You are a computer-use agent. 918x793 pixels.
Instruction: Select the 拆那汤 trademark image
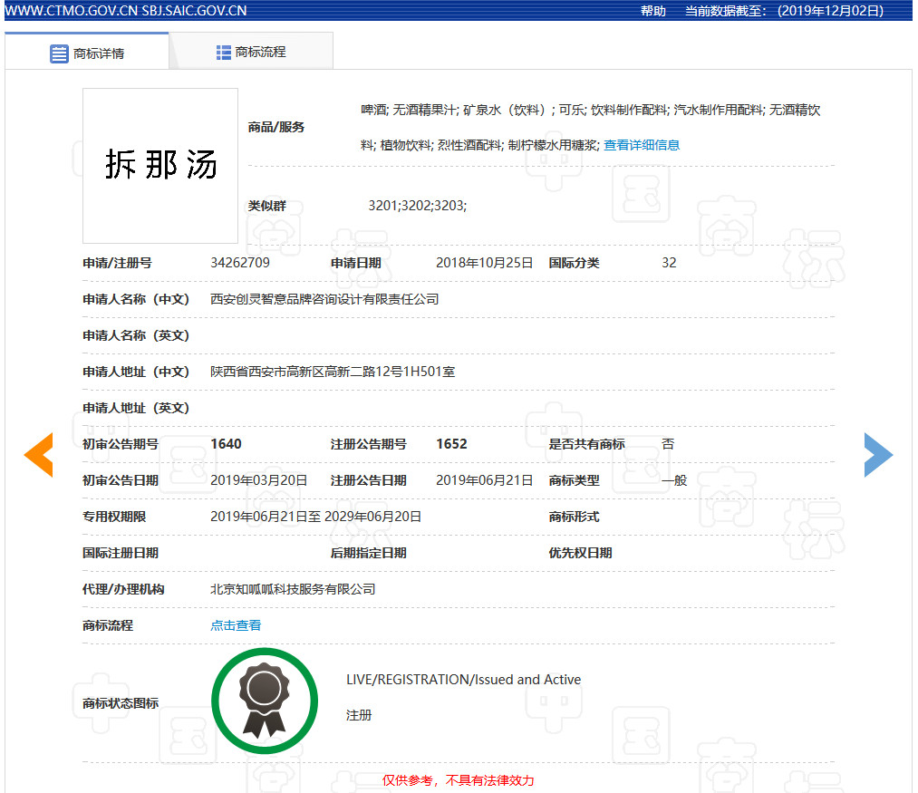[x=159, y=165]
